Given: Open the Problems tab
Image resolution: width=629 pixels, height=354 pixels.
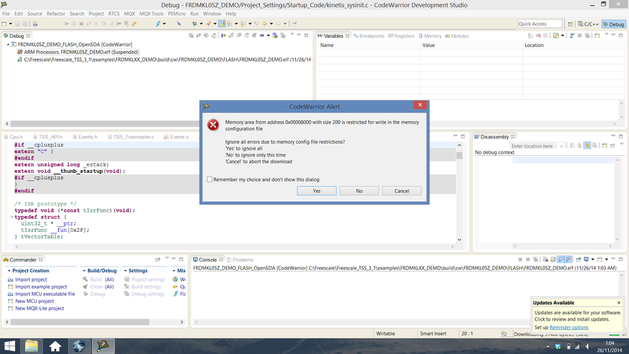Looking at the screenshot, I should pyautogui.click(x=240, y=260).
